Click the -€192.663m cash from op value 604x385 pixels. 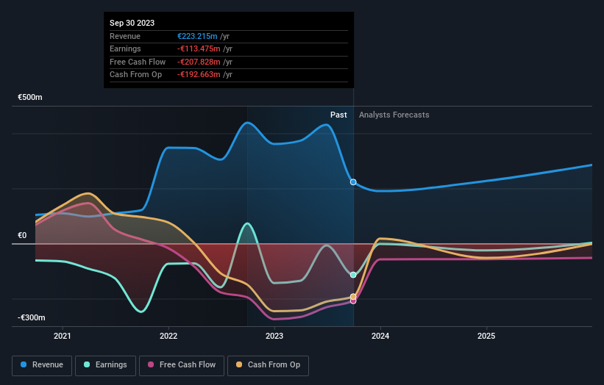click(x=199, y=75)
